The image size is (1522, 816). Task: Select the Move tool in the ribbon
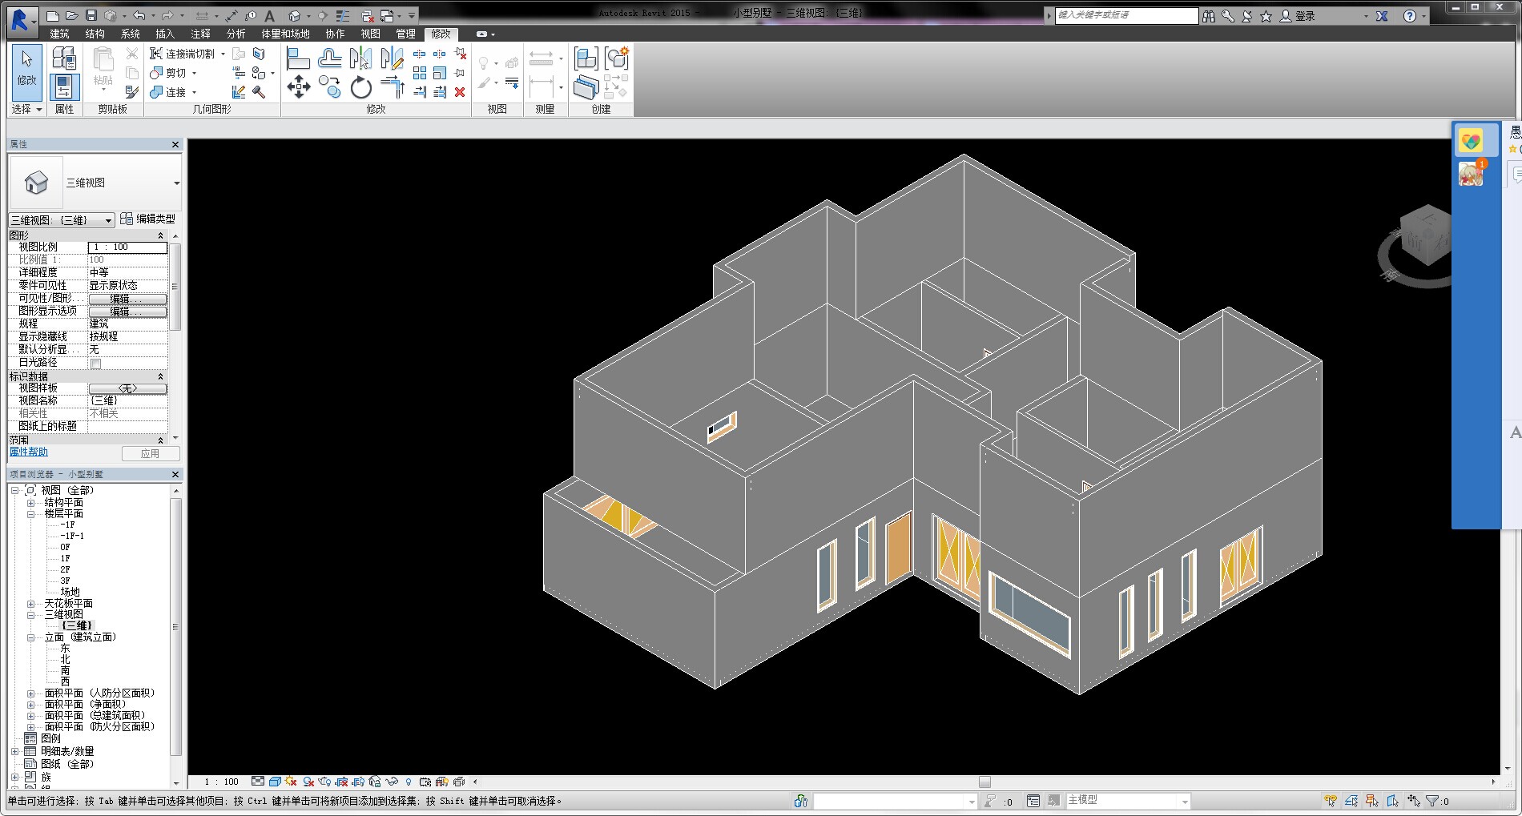tap(298, 86)
